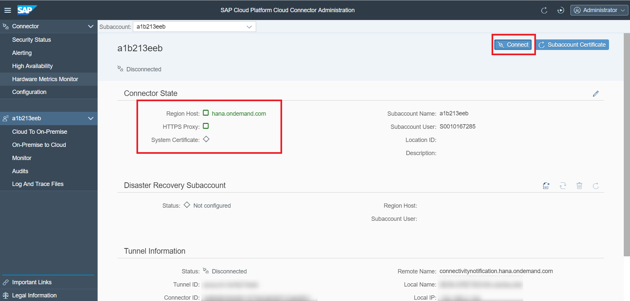The width and height of the screenshot is (630, 301).
Task: Open Cloud To On-Premise
Action: tap(39, 132)
